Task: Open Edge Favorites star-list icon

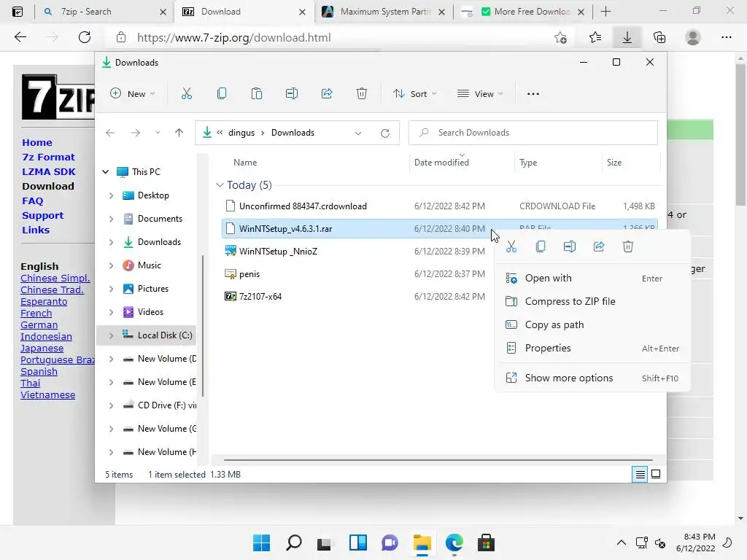Action: click(x=595, y=38)
